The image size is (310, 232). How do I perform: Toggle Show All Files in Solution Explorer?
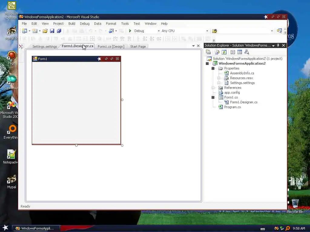pyautogui.click(x=217, y=52)
